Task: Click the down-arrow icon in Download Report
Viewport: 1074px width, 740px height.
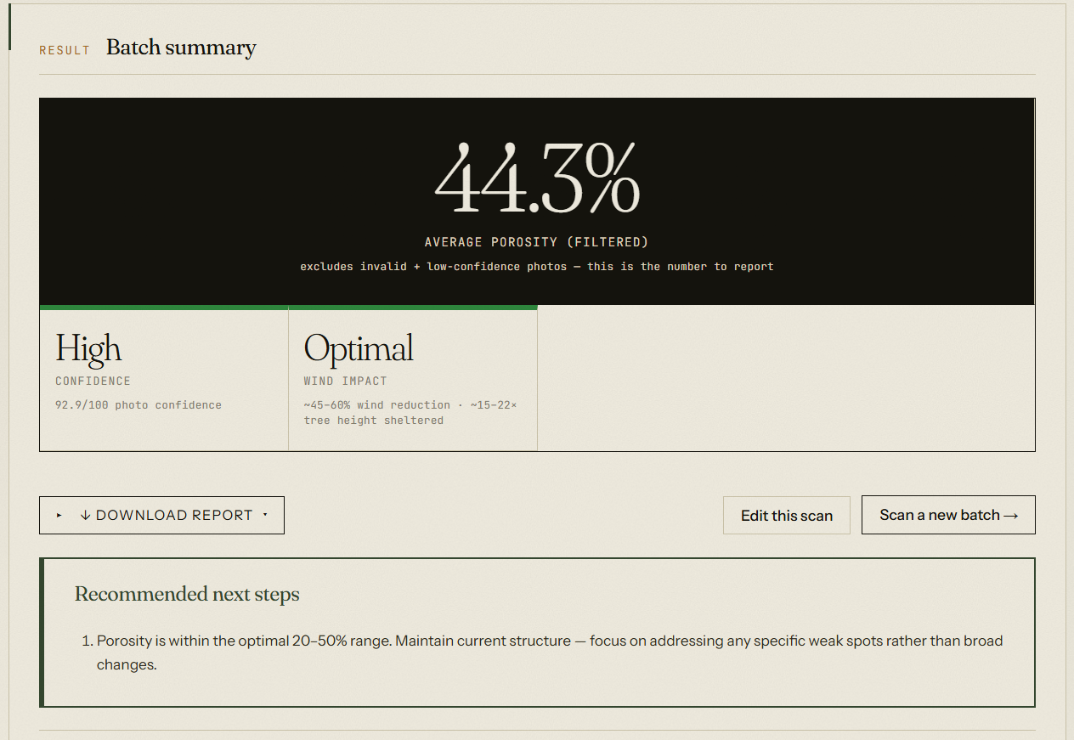Action: pos(85,515)
